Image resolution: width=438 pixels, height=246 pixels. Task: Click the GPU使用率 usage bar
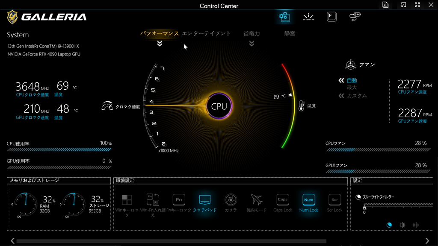pos(59,167)
